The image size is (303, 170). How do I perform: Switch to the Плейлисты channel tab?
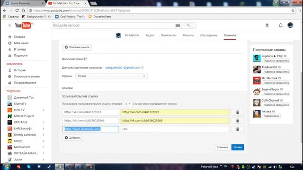(169, 35)
